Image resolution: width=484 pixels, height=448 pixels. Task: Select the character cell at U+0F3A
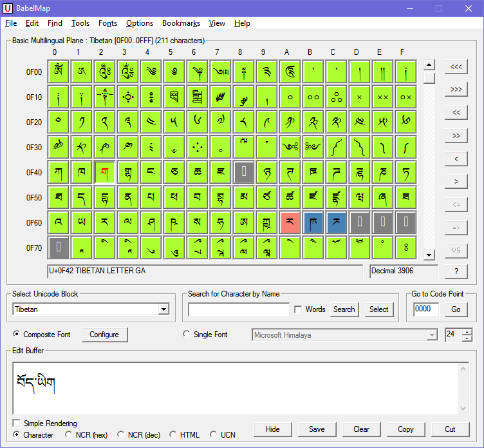[x=290, y=147]
